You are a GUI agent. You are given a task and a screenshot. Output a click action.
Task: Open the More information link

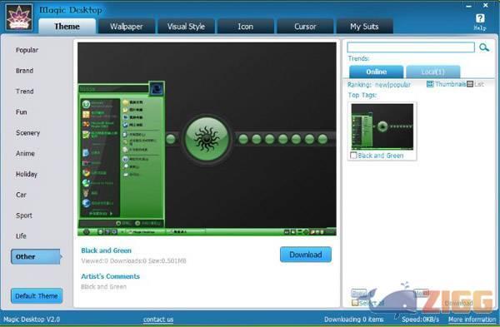point(472,320)
